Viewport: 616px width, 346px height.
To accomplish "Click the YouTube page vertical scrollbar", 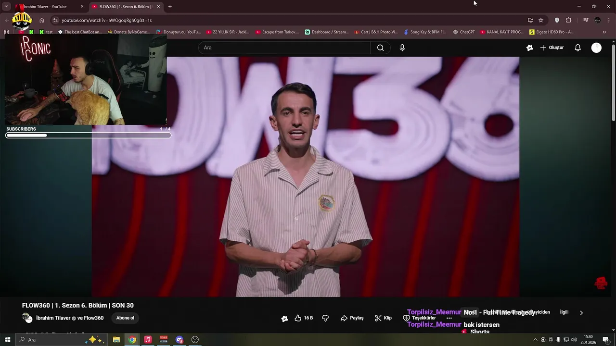I will coord(613,82).
